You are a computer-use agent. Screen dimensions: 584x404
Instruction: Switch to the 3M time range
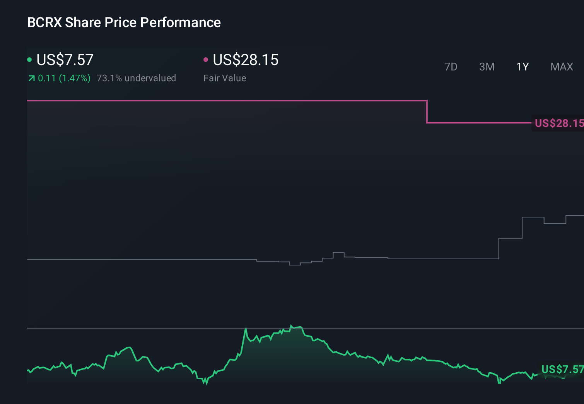[x=487, y=67]
